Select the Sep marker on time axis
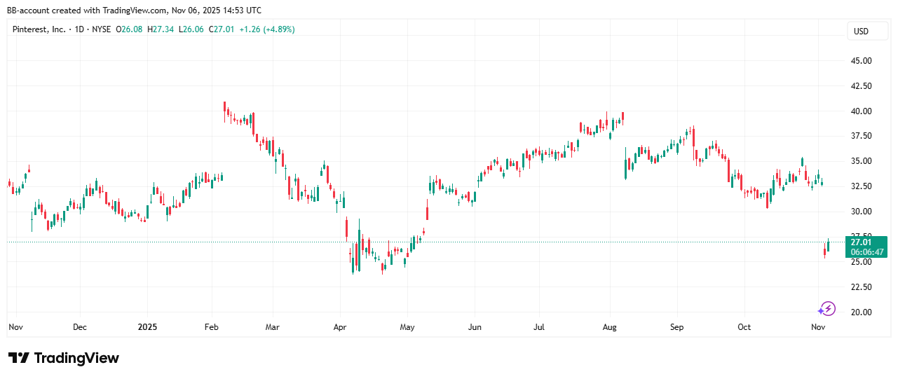Screen dimensions: 898x379 [x=676, y=327]
